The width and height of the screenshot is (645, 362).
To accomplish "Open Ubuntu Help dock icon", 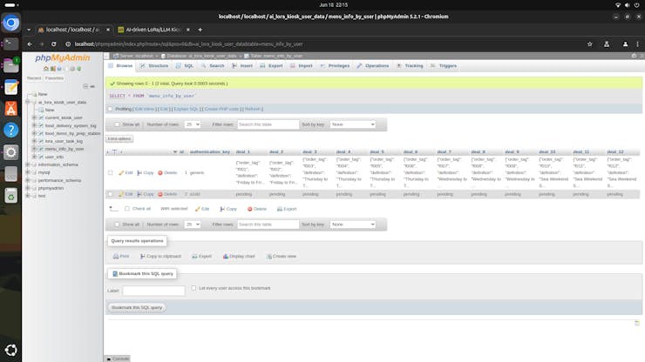I will click(x=11, y=131).
